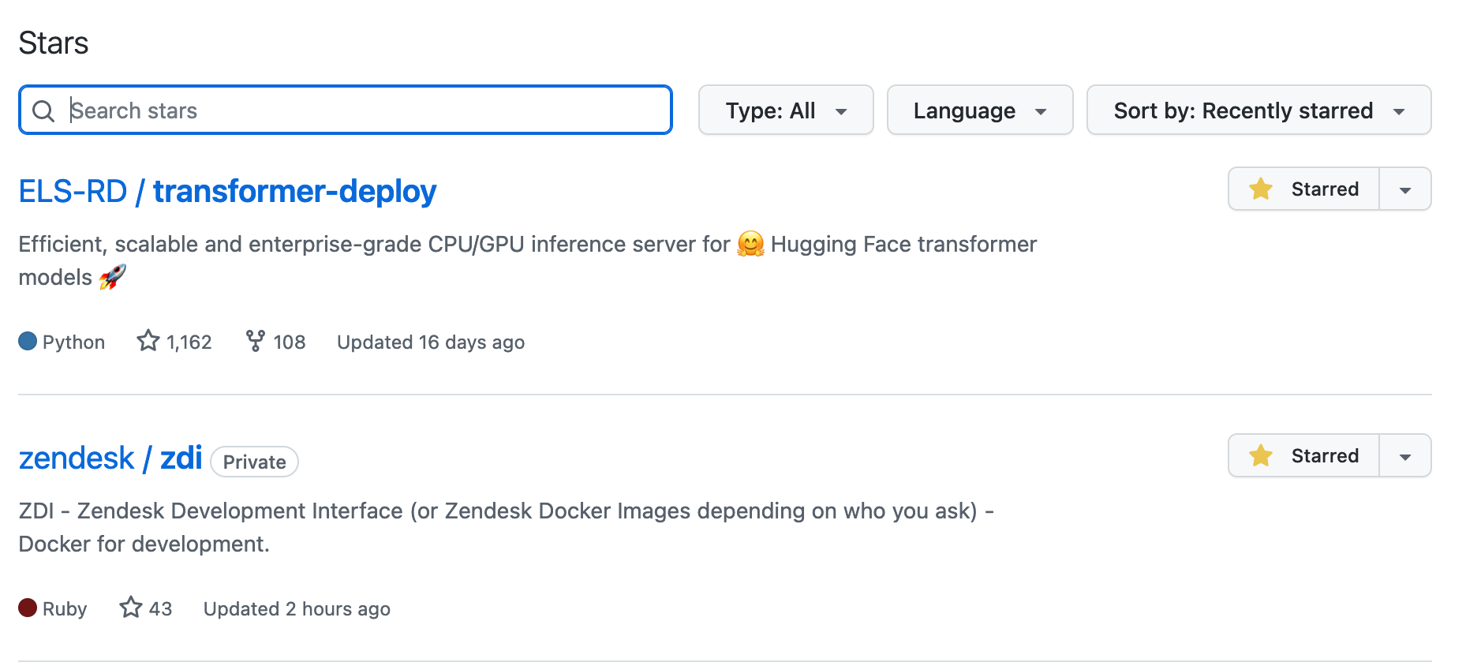Click the dark red Ruby language dot
1466x666 pixels.
pyautogui.click(x=28, y=608)
